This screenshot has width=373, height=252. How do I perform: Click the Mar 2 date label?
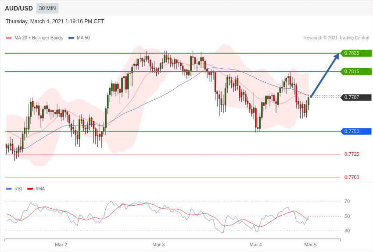pyautogui.click(x=61, y=245)
